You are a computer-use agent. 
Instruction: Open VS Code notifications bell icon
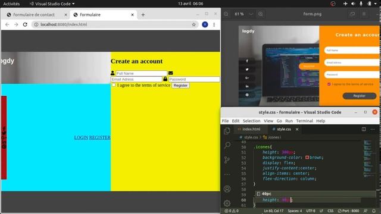coord(374,211)
